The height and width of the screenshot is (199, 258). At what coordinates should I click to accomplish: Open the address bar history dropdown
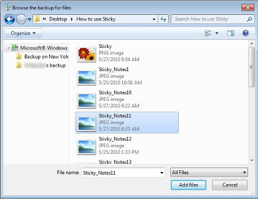click(154, 19)
